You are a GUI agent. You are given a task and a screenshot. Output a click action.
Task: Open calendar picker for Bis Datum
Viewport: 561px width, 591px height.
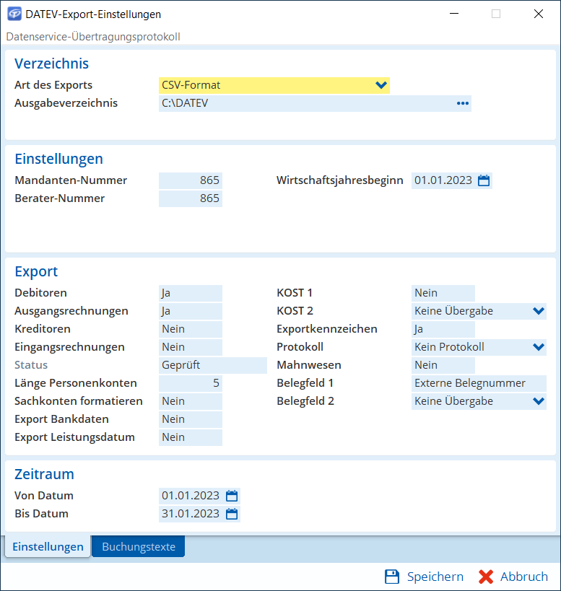point(232,514)
